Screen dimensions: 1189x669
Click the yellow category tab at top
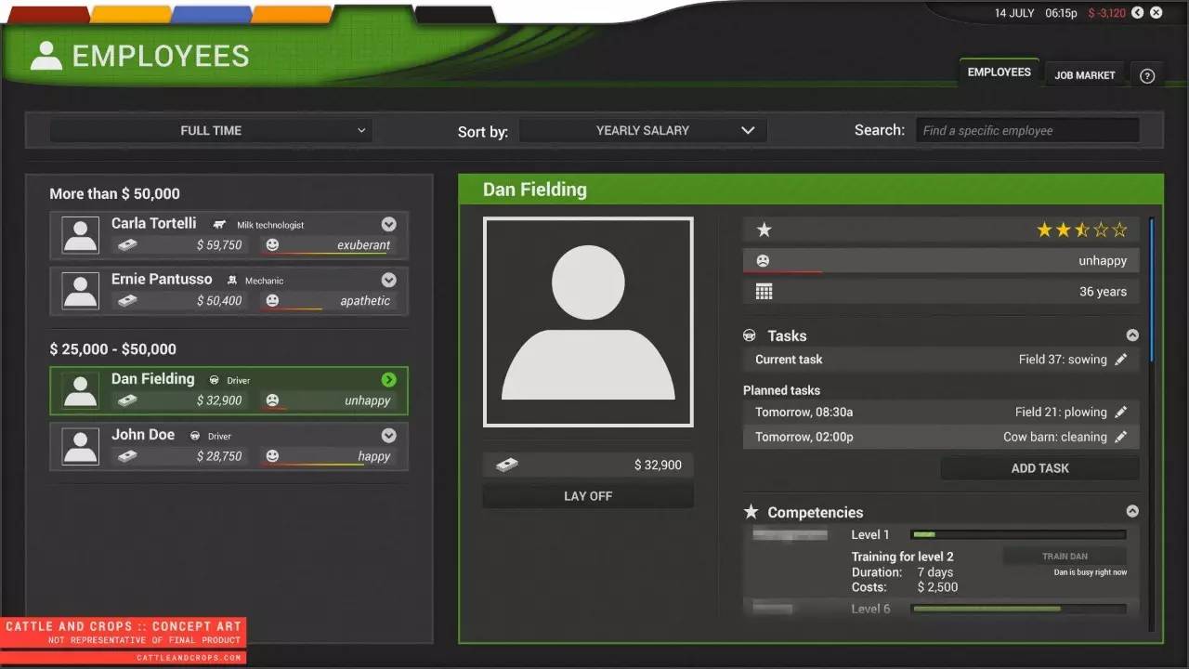coord(130,14)
